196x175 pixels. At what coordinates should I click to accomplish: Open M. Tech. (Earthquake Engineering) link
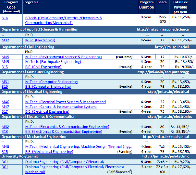coord(53,62)
